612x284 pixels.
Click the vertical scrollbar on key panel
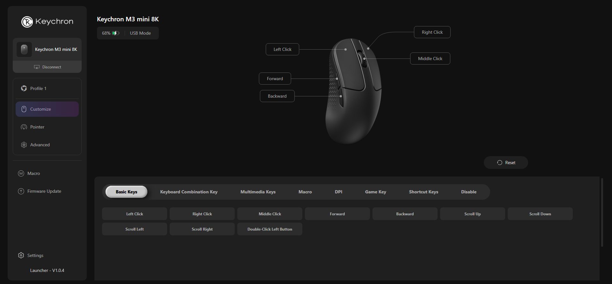point(602,212)
